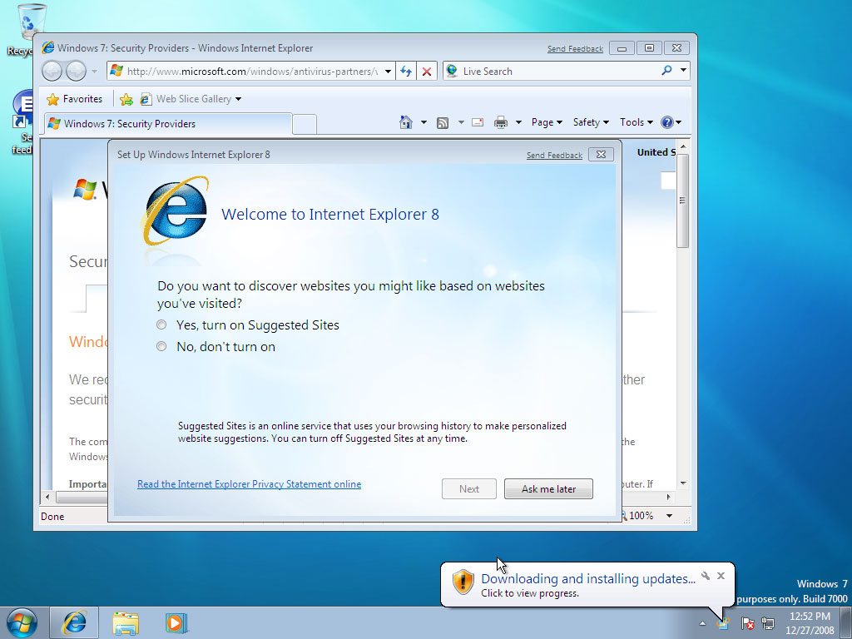The width and height of the screenshot is (852, 639).
Task: Click the Add to Favorites Bar icon
Action: pyautogui.click(x=126, y=99)
